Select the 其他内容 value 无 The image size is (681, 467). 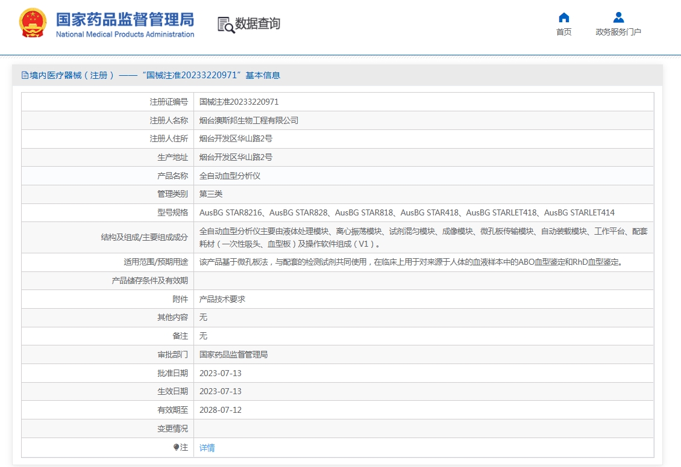pos(203,317)
